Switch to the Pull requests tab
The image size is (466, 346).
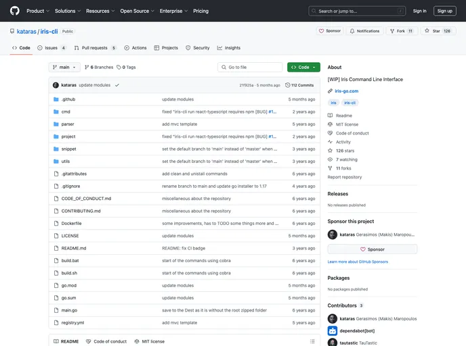tap(95, 48)
